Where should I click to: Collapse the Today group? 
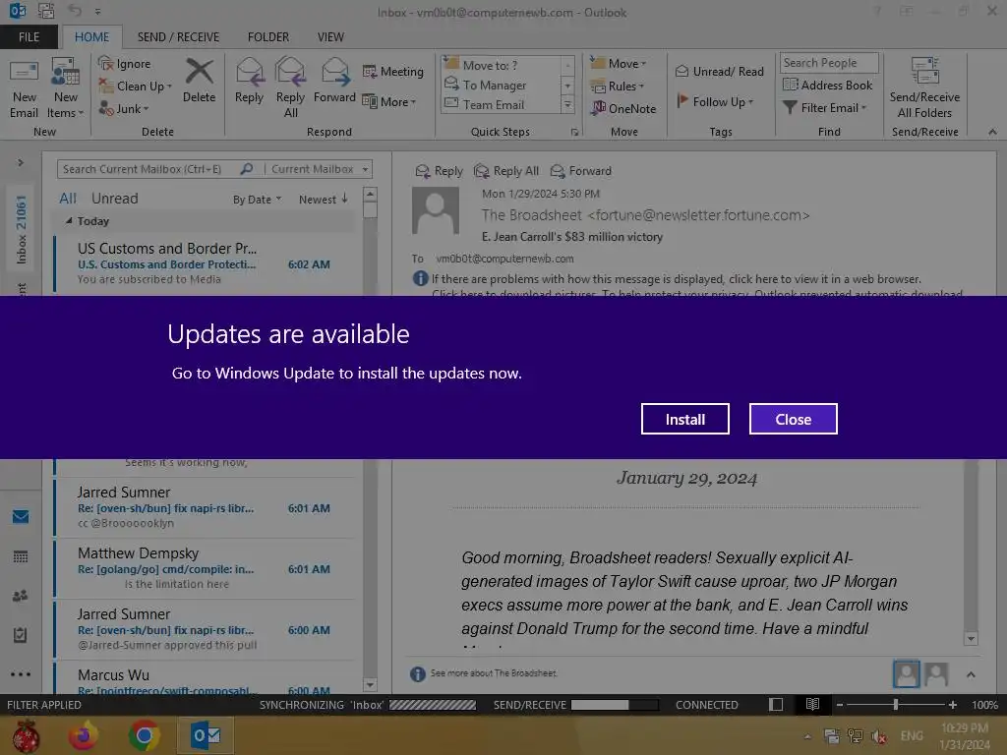tap(69, 221)
